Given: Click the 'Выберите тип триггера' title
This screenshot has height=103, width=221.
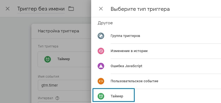Looking at the screenshot, I should 140,9.
